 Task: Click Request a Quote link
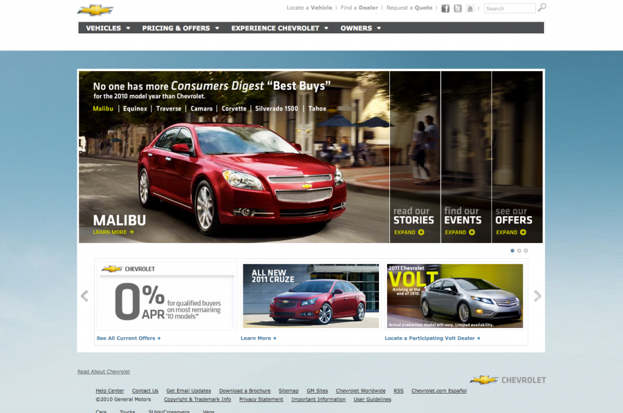[409, 8]
